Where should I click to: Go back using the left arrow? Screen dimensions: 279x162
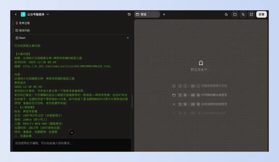pyautogui.click(x=16, y=14)
